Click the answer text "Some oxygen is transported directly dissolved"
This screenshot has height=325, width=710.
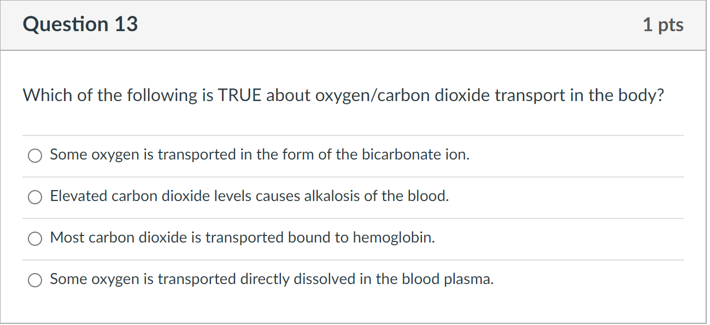(x=272, y=280)
